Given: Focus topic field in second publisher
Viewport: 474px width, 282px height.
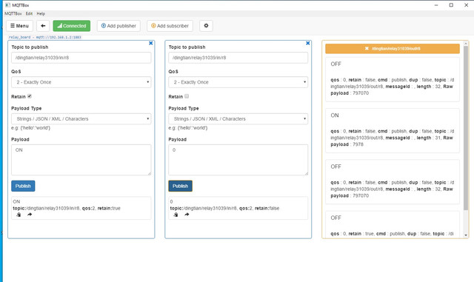Looking at the screenshot, I should coord(238,58).
